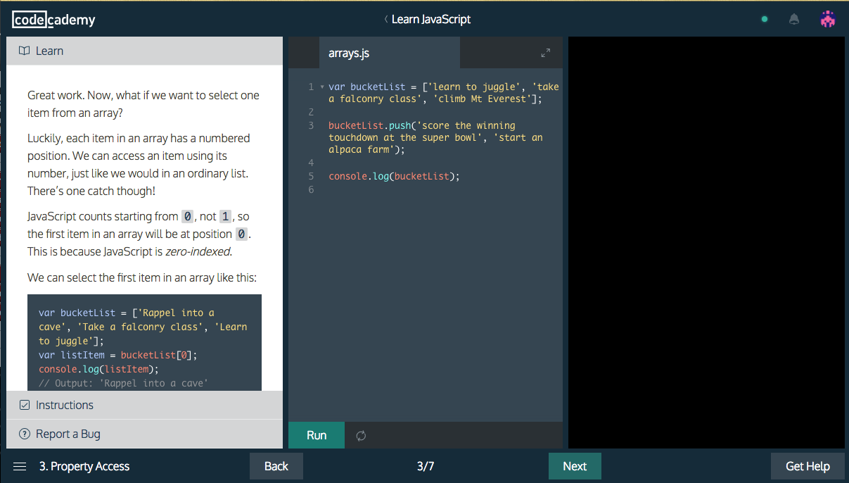
Task: Click the book icon beside Learn
Action: 25,51
